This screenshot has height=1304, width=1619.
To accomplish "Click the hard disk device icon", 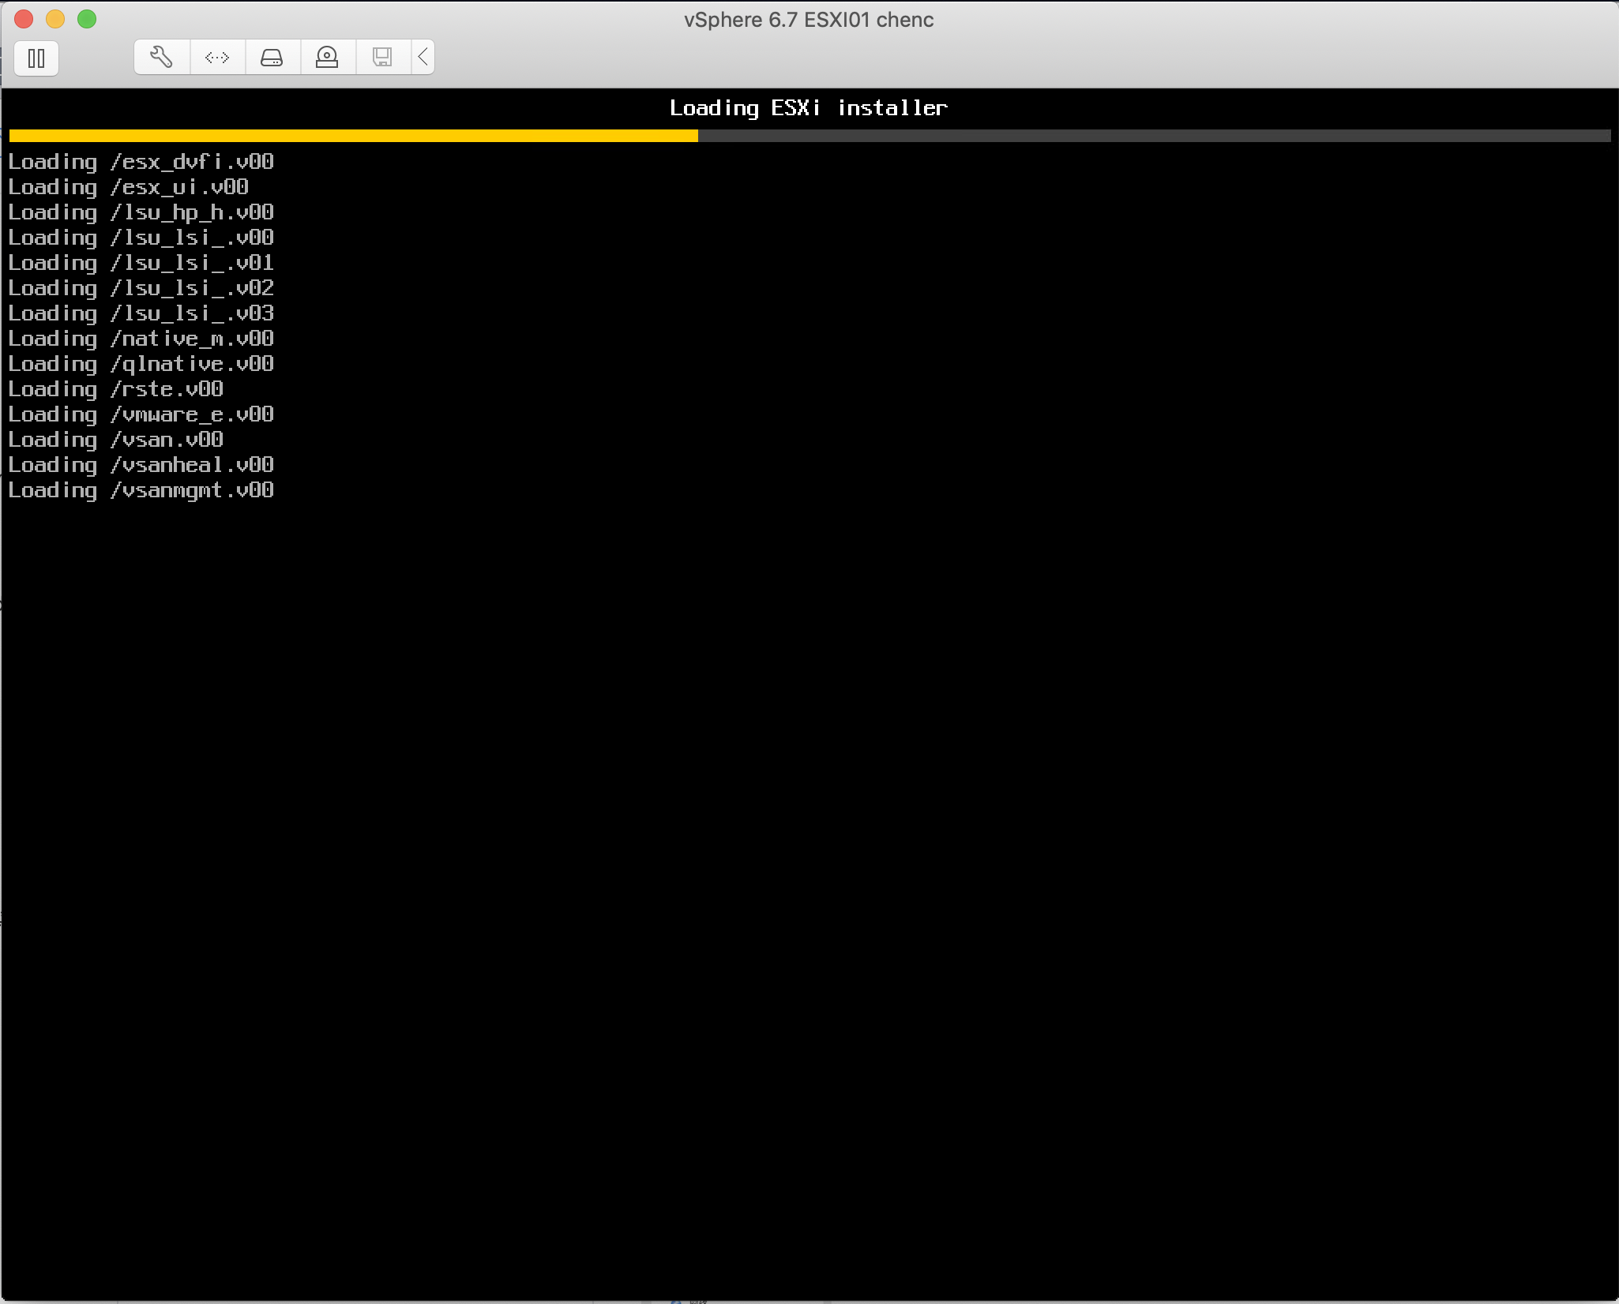I will [272, 57].
